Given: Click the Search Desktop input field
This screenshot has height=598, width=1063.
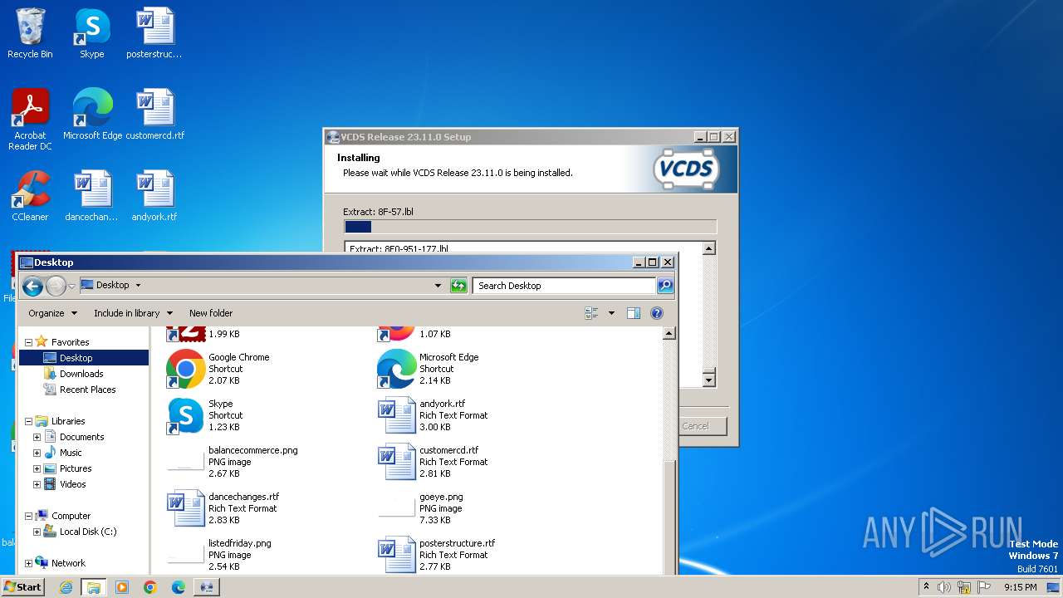Looking at the screenshot, I should (x=565, y=286).
